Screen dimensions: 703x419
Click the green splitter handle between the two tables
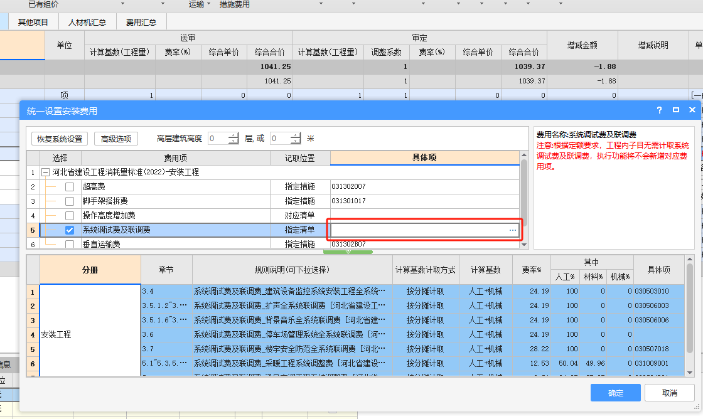pyautogui.click(x=348, y=252)
